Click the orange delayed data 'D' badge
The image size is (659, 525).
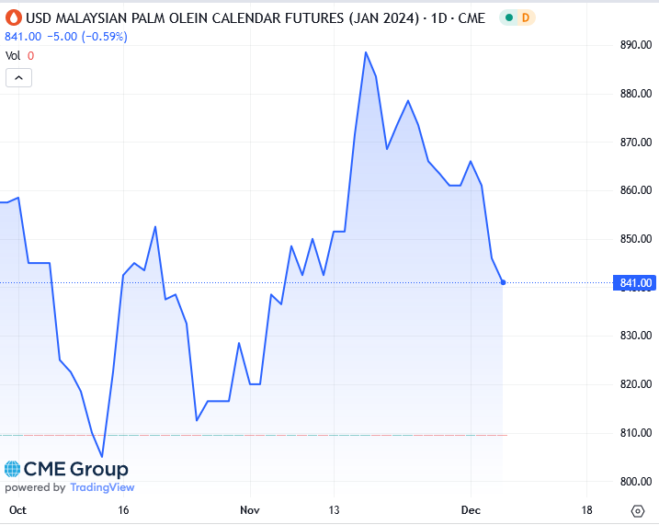pyautogui.click(x=526, y=17)
